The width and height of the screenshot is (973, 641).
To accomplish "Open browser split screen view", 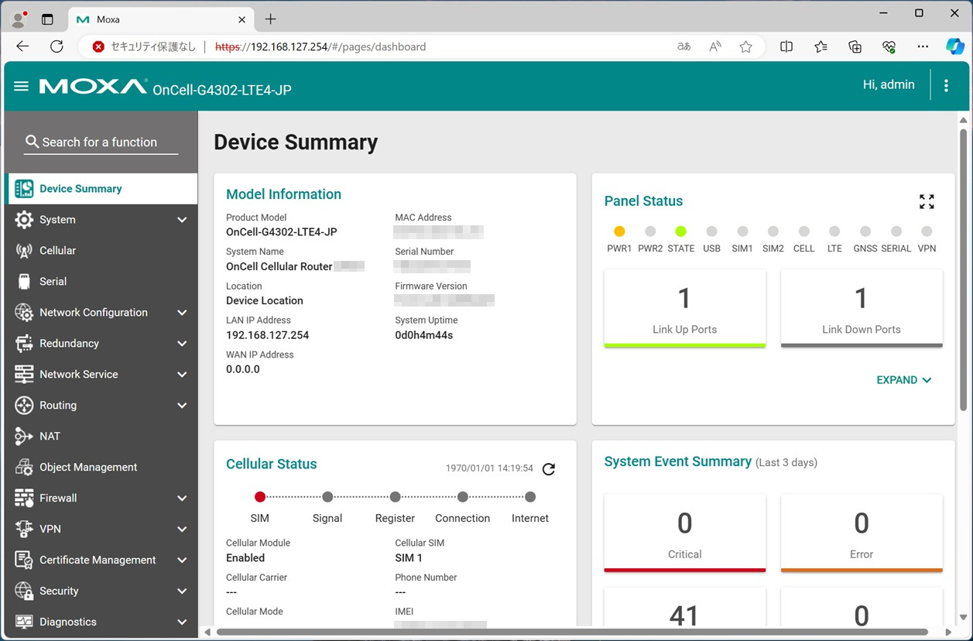I will click(x=786, y=46).
